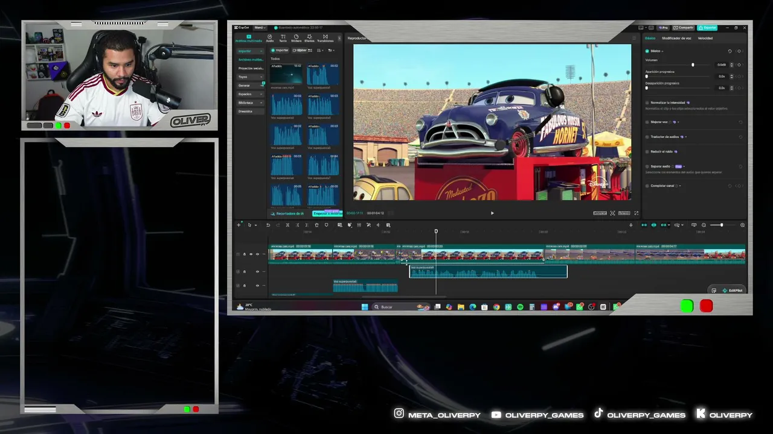Image resolution: width=773 pixels, height=434 pixels.
Task: Click the fullscreen preview icon
Action: (636, 213)
